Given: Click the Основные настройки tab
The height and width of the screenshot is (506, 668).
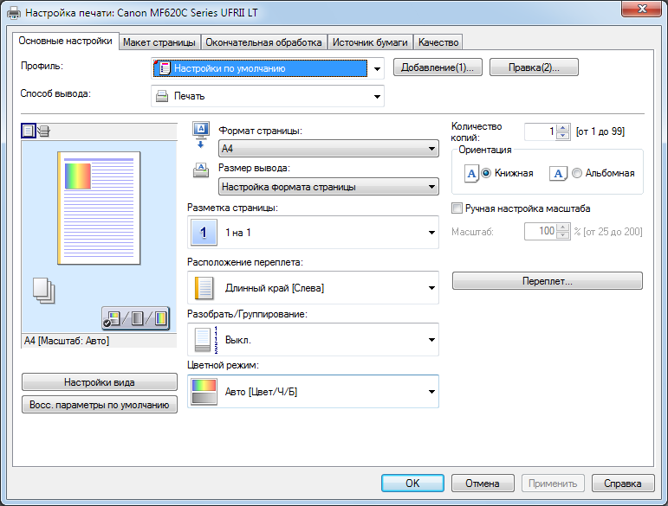Looking at the screenshot, I should (x=65, y=42).
